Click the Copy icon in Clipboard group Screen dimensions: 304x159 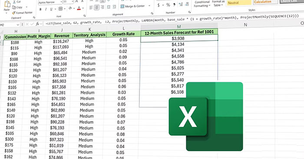point(14,7)
